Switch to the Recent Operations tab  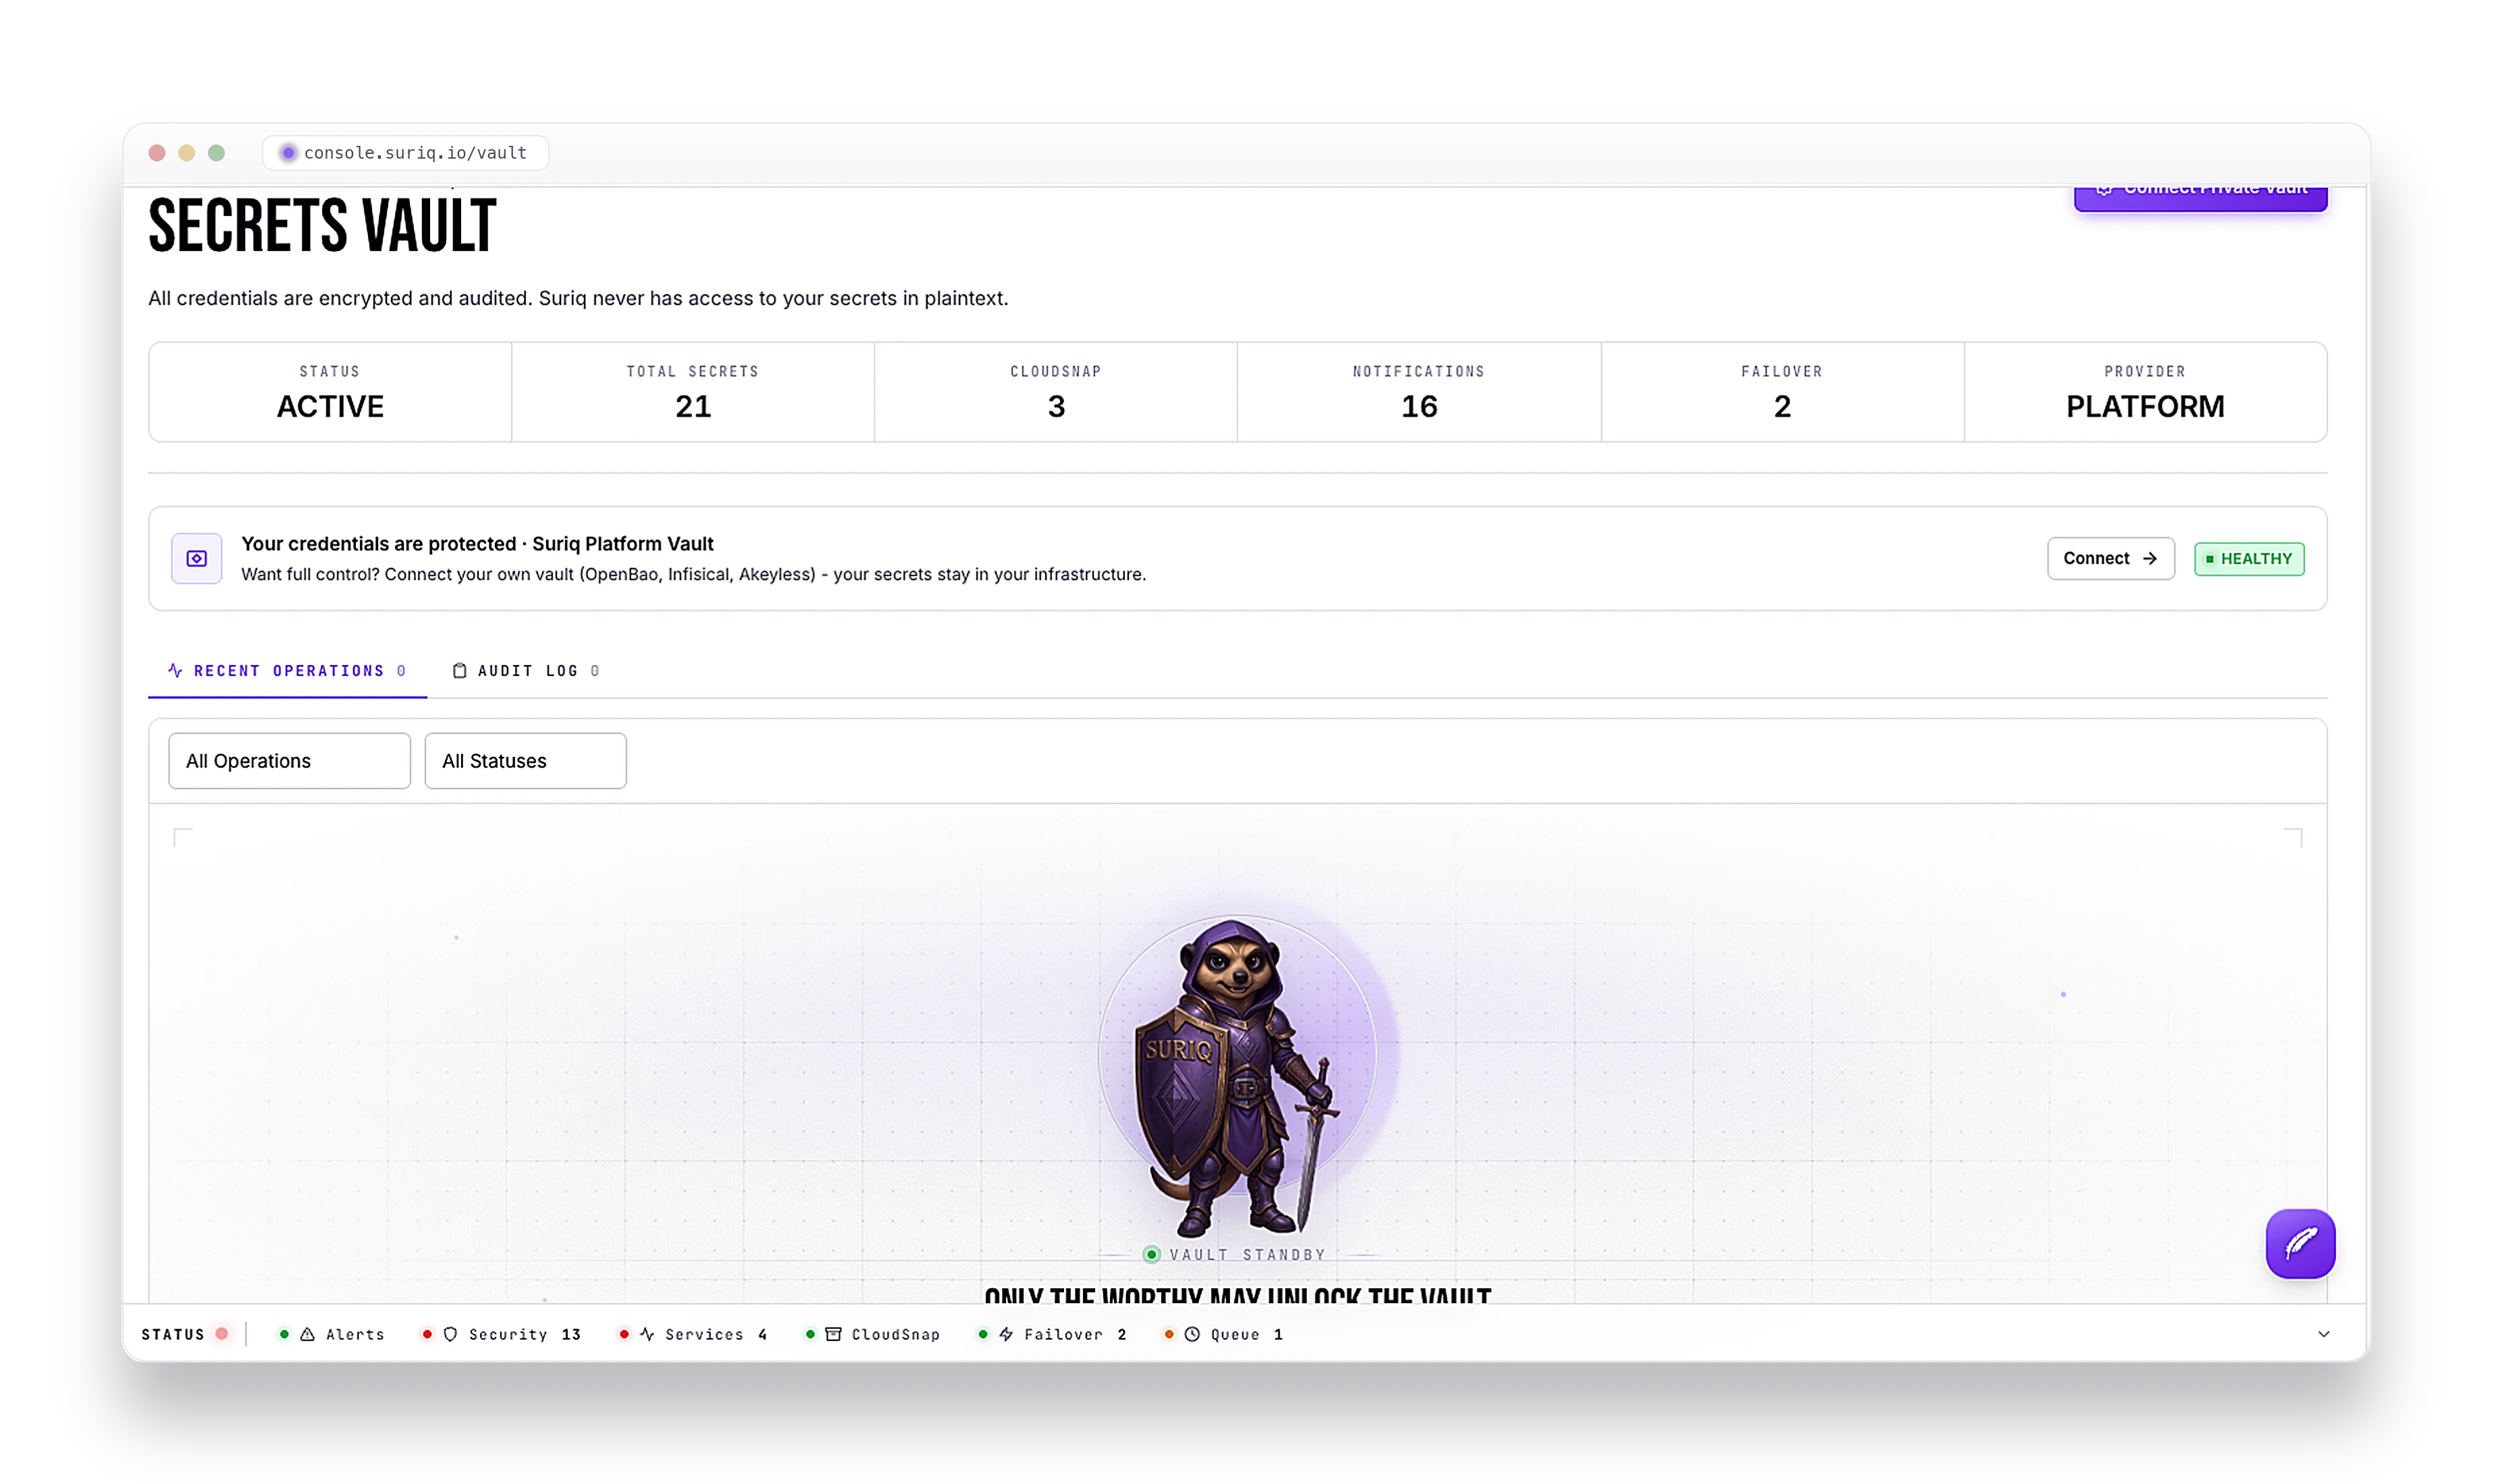click(287, 671)
